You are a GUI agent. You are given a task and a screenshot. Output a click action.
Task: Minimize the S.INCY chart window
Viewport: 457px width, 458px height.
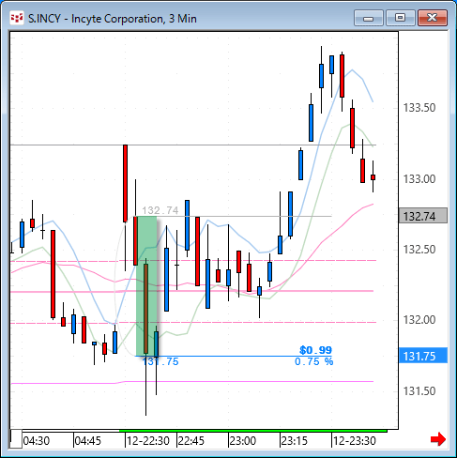(369, 18)
